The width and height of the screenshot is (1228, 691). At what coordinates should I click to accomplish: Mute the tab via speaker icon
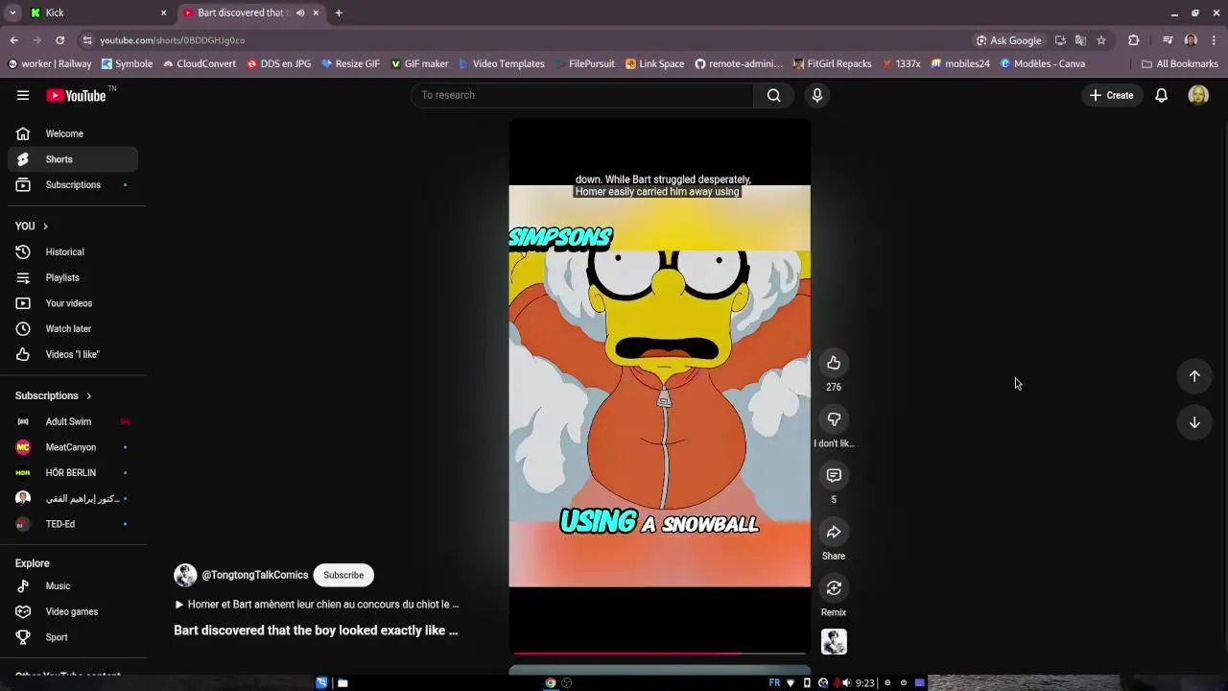point(300,12)
